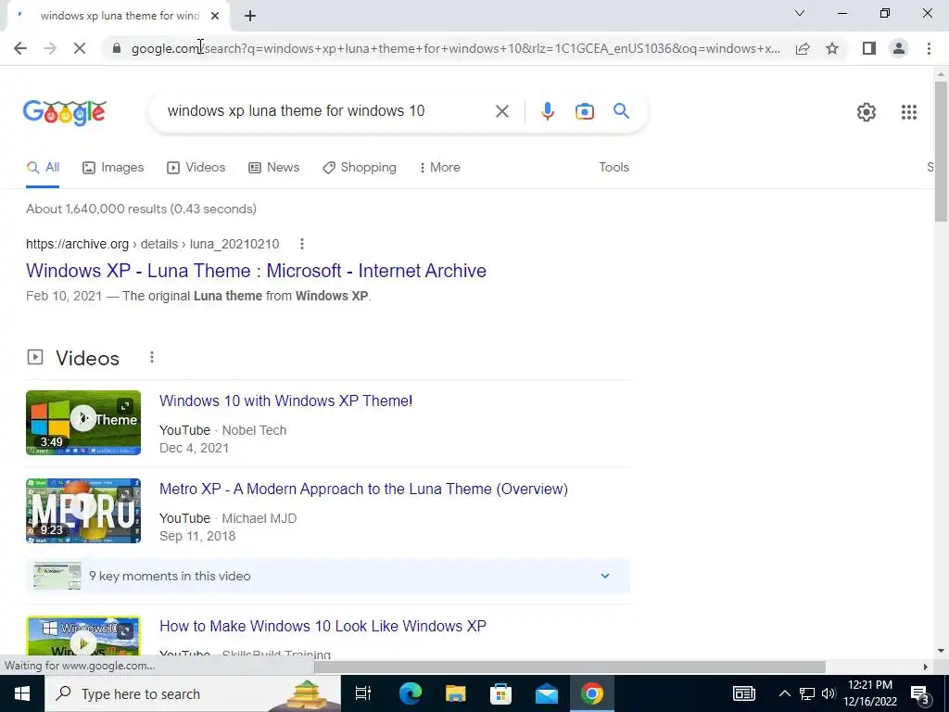Screen dimensions: 949x712
Task: Clear the search query text
Action: pyautogui.click(x=501, y=111)
